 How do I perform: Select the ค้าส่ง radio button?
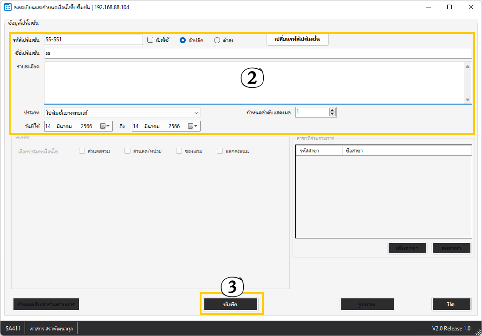point(217,40)
